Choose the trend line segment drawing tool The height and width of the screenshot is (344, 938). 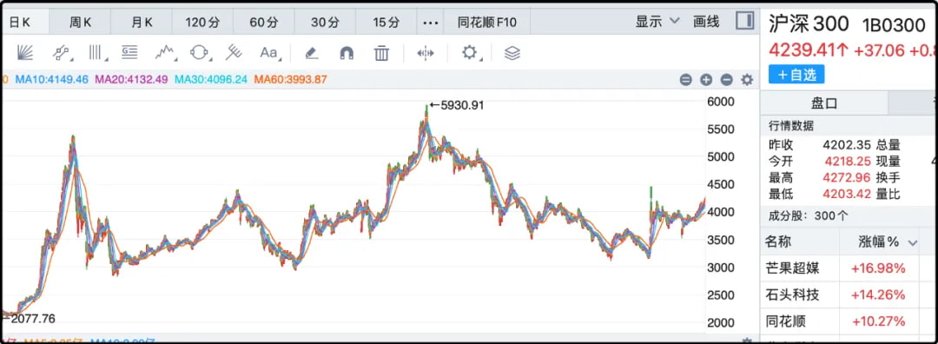pos(62,53)
